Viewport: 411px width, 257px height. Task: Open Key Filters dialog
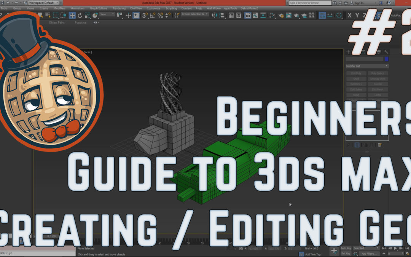coord(368,254)
